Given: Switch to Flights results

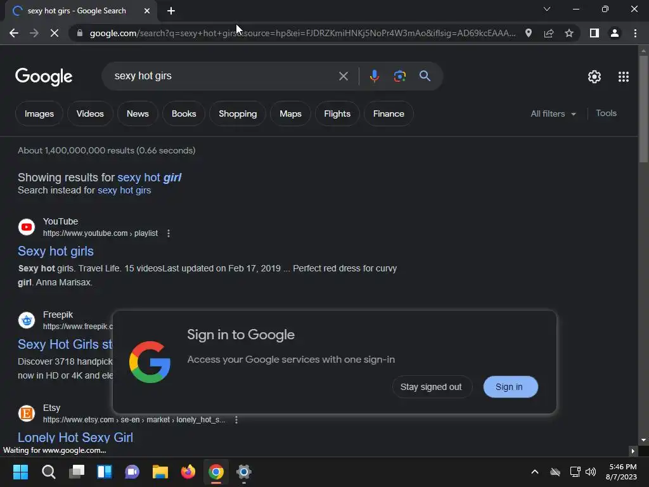Looking at the screenshot, I should pos(337,114).
